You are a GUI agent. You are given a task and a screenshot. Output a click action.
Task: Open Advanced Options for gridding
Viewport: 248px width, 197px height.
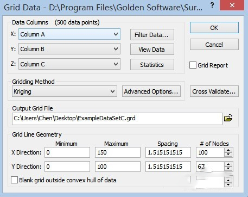151,91
